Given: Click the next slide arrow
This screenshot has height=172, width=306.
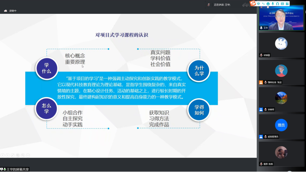Looking at the screenshot, I should coord(8,155).
